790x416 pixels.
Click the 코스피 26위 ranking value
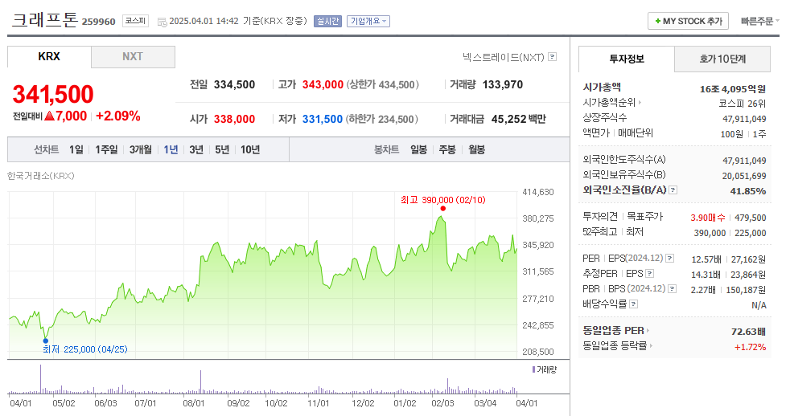pyautogui.click(x=743, y=104)
